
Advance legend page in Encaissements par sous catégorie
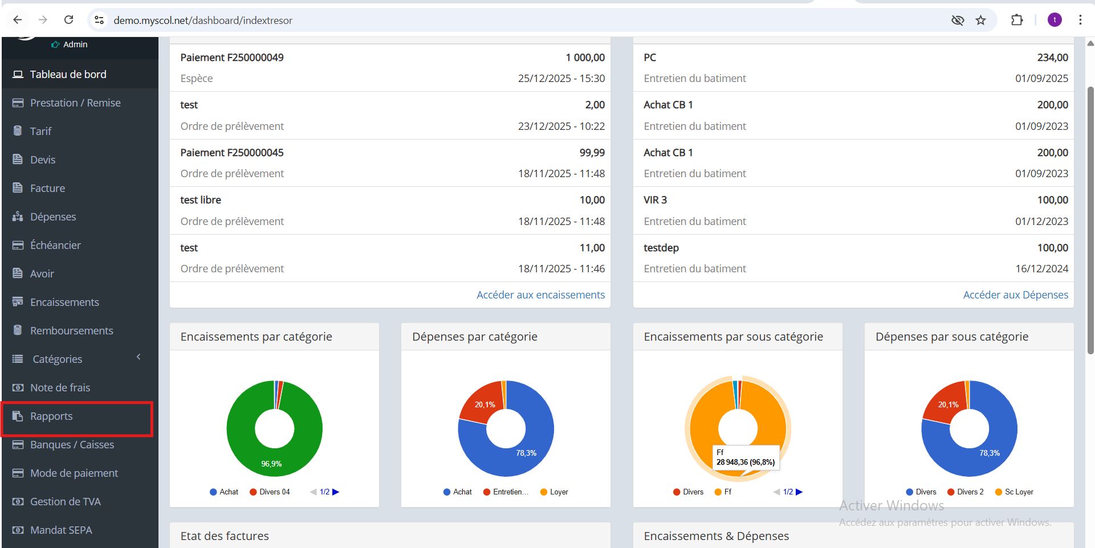[x=799, y=492]
